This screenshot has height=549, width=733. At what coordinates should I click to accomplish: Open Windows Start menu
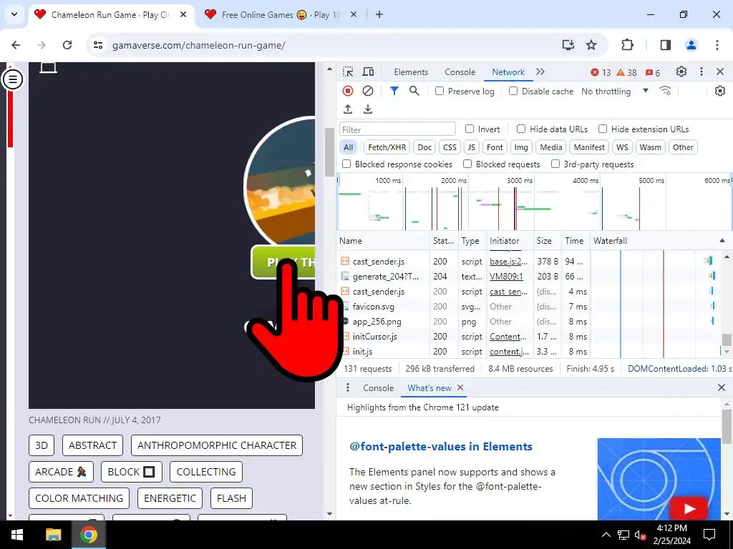point(17,535)
